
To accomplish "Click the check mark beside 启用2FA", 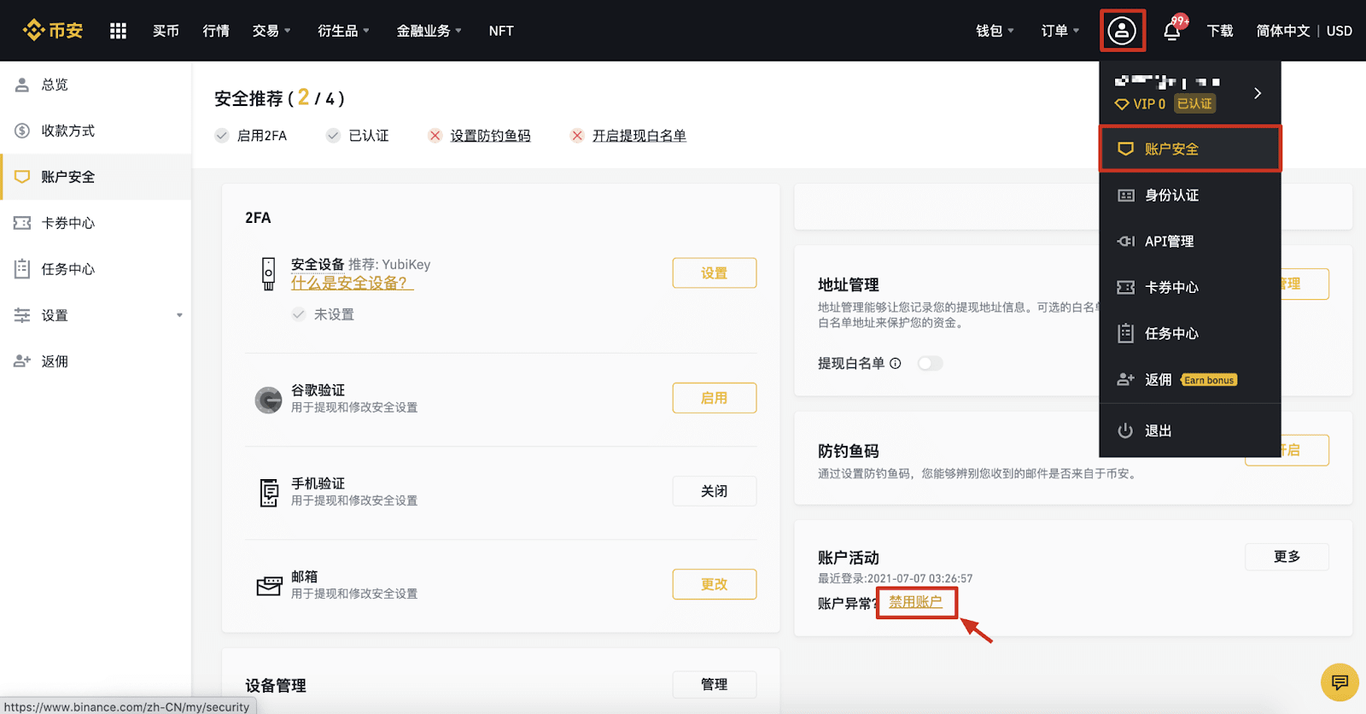I will [x=222, y=136].
